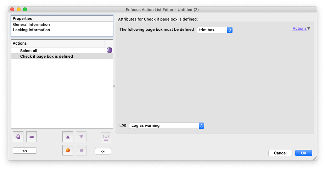Click << button below glasses icon

103,151
